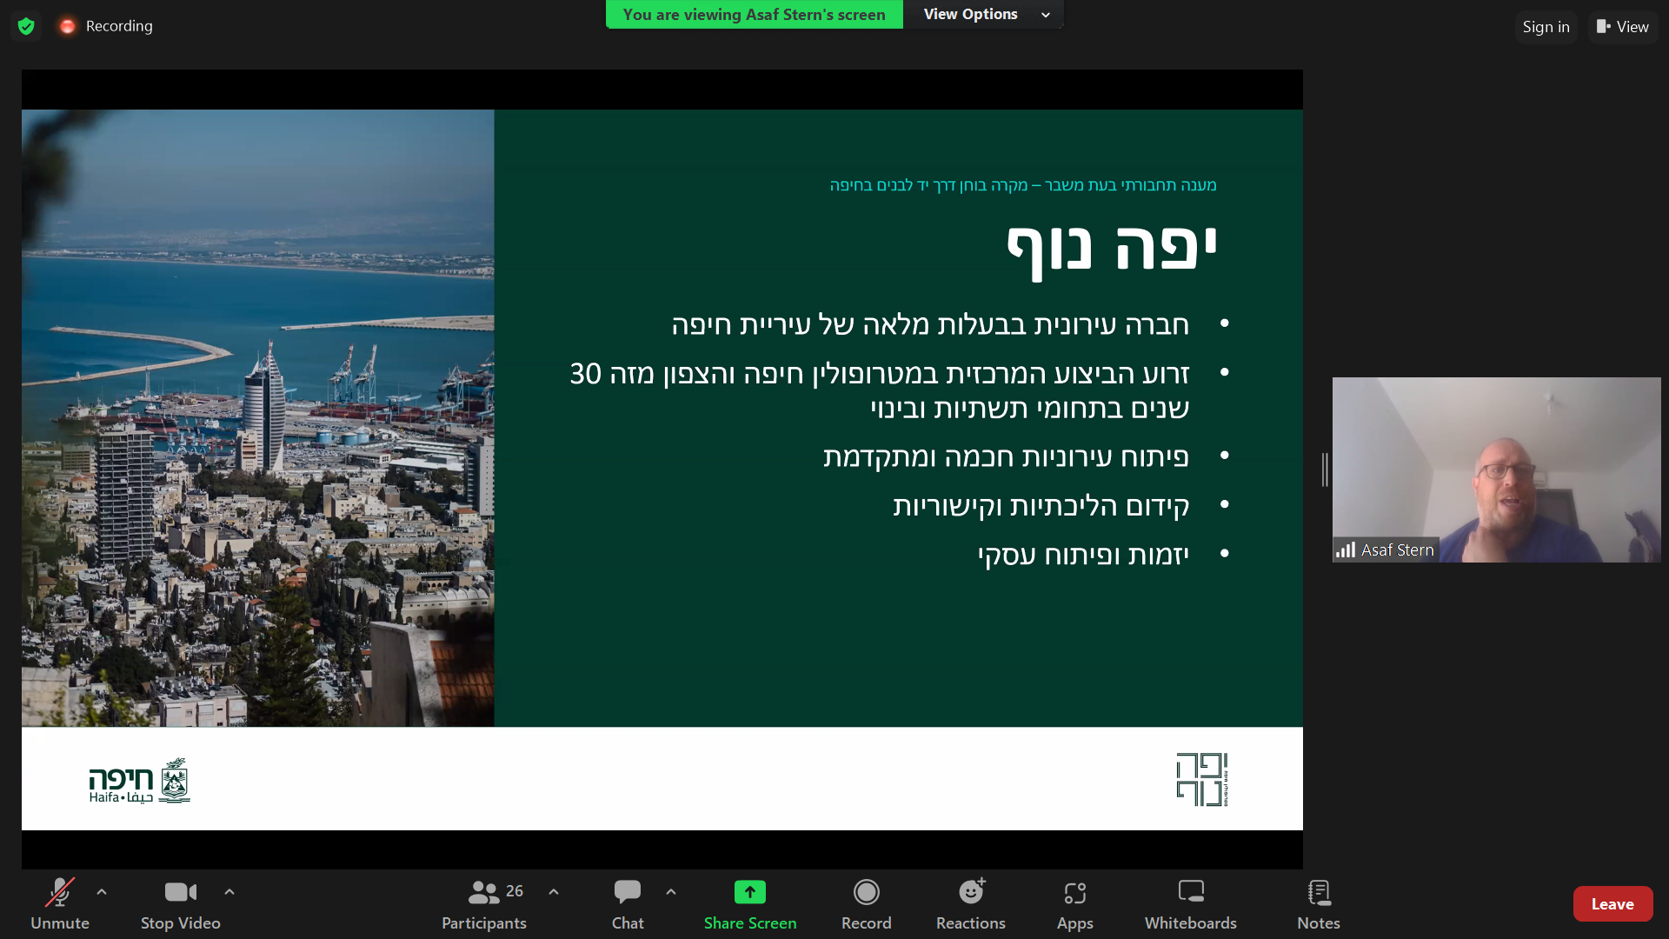Open the Participants panel
Viewport: 1669px width, 939px height.
(x=484, y=903)
